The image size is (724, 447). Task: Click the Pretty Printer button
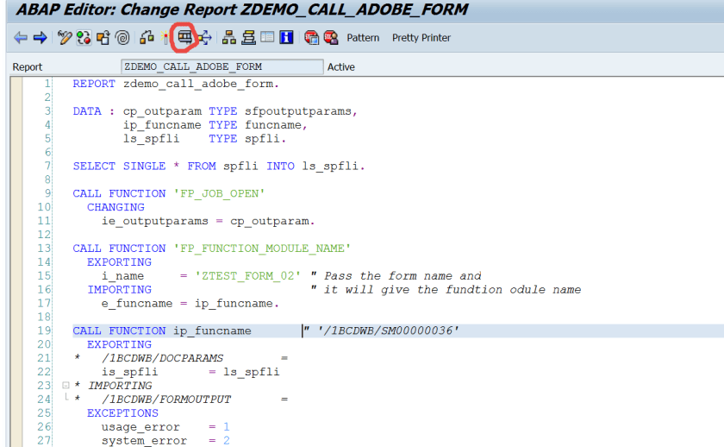421,38
